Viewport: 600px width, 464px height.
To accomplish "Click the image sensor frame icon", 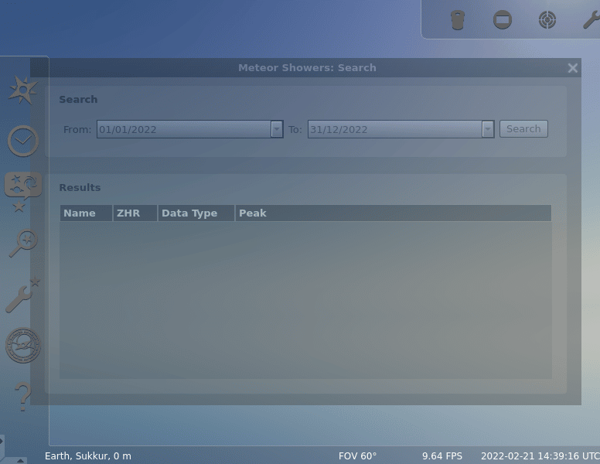I will pyautogui.click(x=503, y=20).
